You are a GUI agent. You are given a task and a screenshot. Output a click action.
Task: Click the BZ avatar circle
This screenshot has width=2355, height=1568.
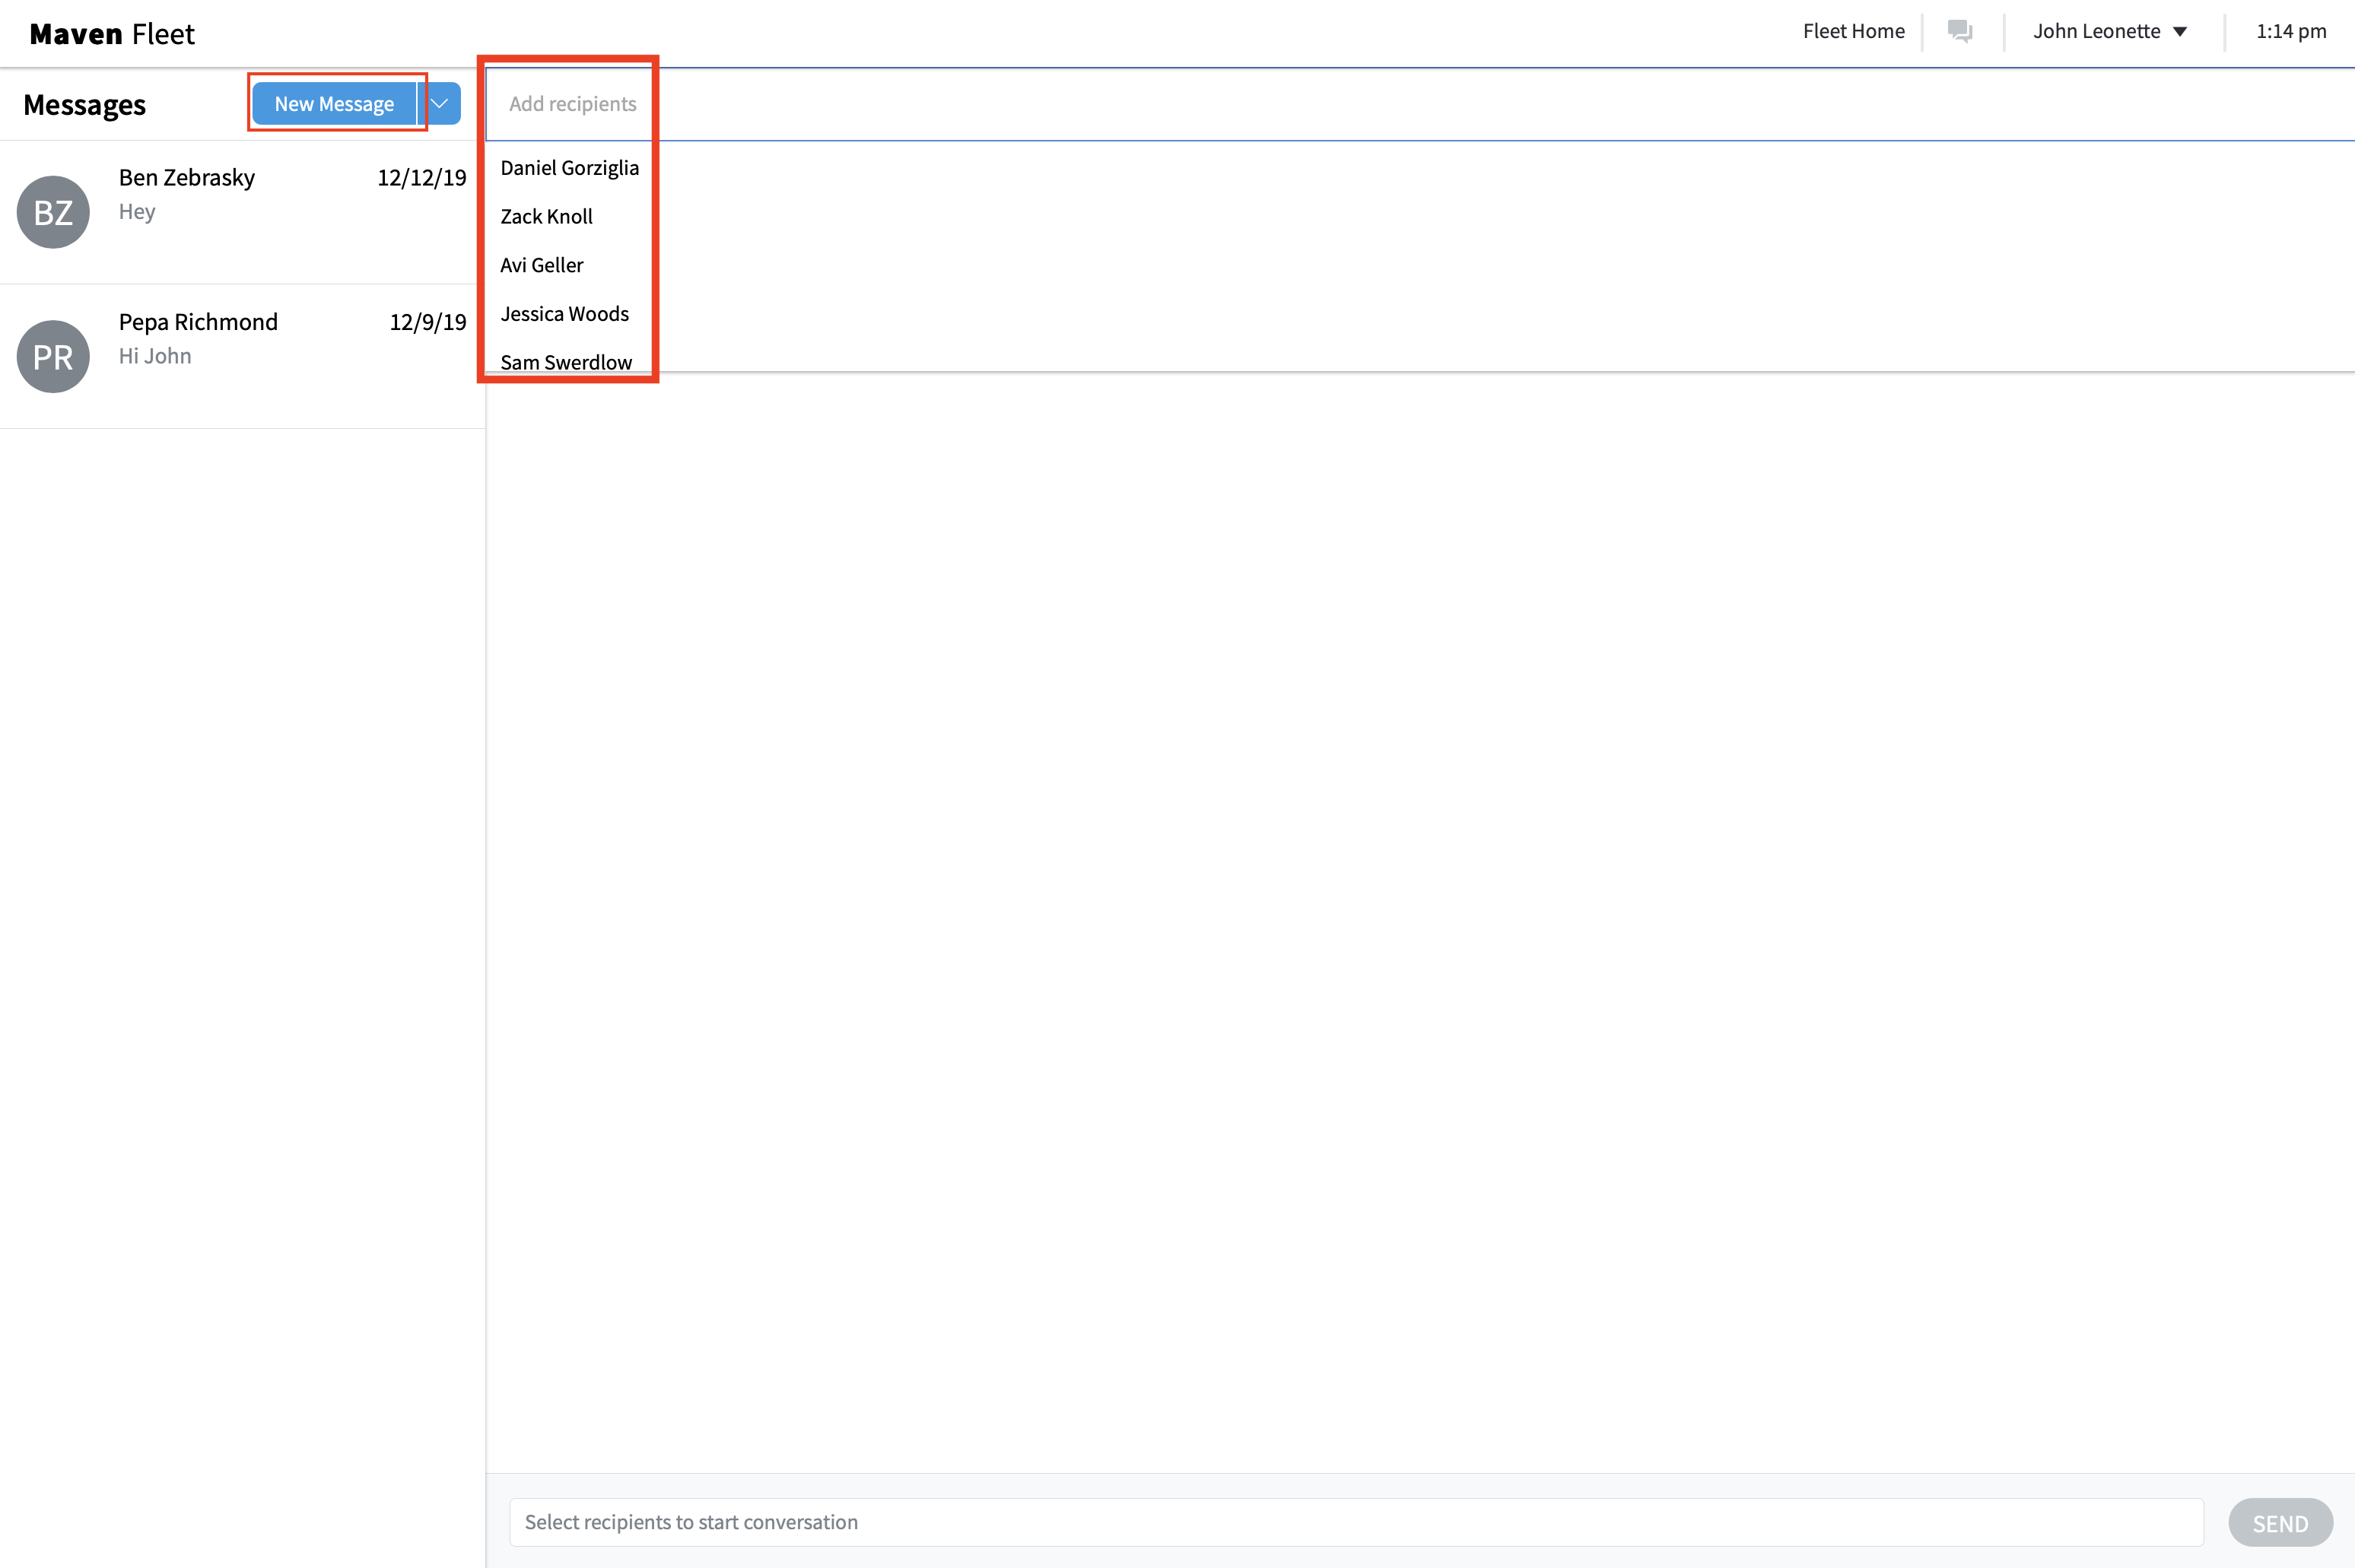tap(54, 212)
